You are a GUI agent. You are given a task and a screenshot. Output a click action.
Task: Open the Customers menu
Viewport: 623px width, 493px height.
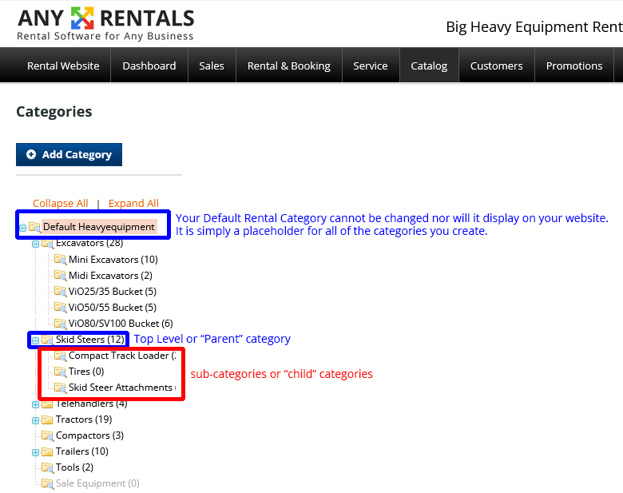[496, 66]
